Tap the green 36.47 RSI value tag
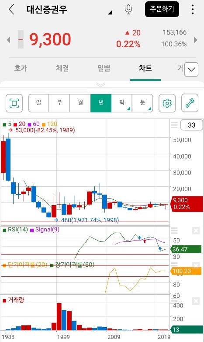Viewport: 204px width, 342px height. point(187,249)
